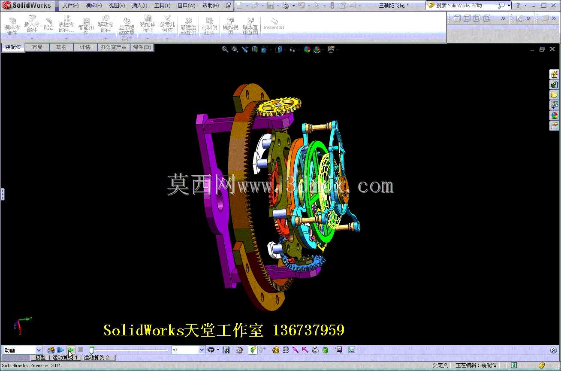
Task: Open the 草图 CommandManager tab
Action: click(x=61, y=47)
